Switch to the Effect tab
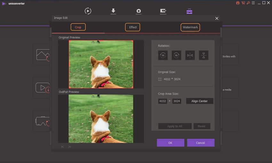272x163 pixels. 133,27
